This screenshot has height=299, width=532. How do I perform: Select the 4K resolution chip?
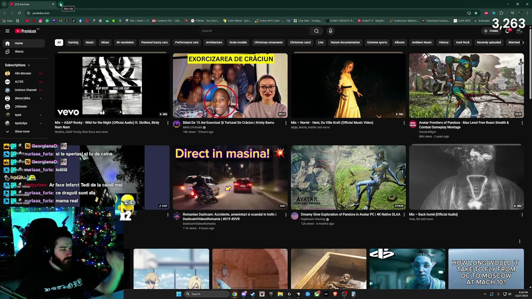click(125, 42)
